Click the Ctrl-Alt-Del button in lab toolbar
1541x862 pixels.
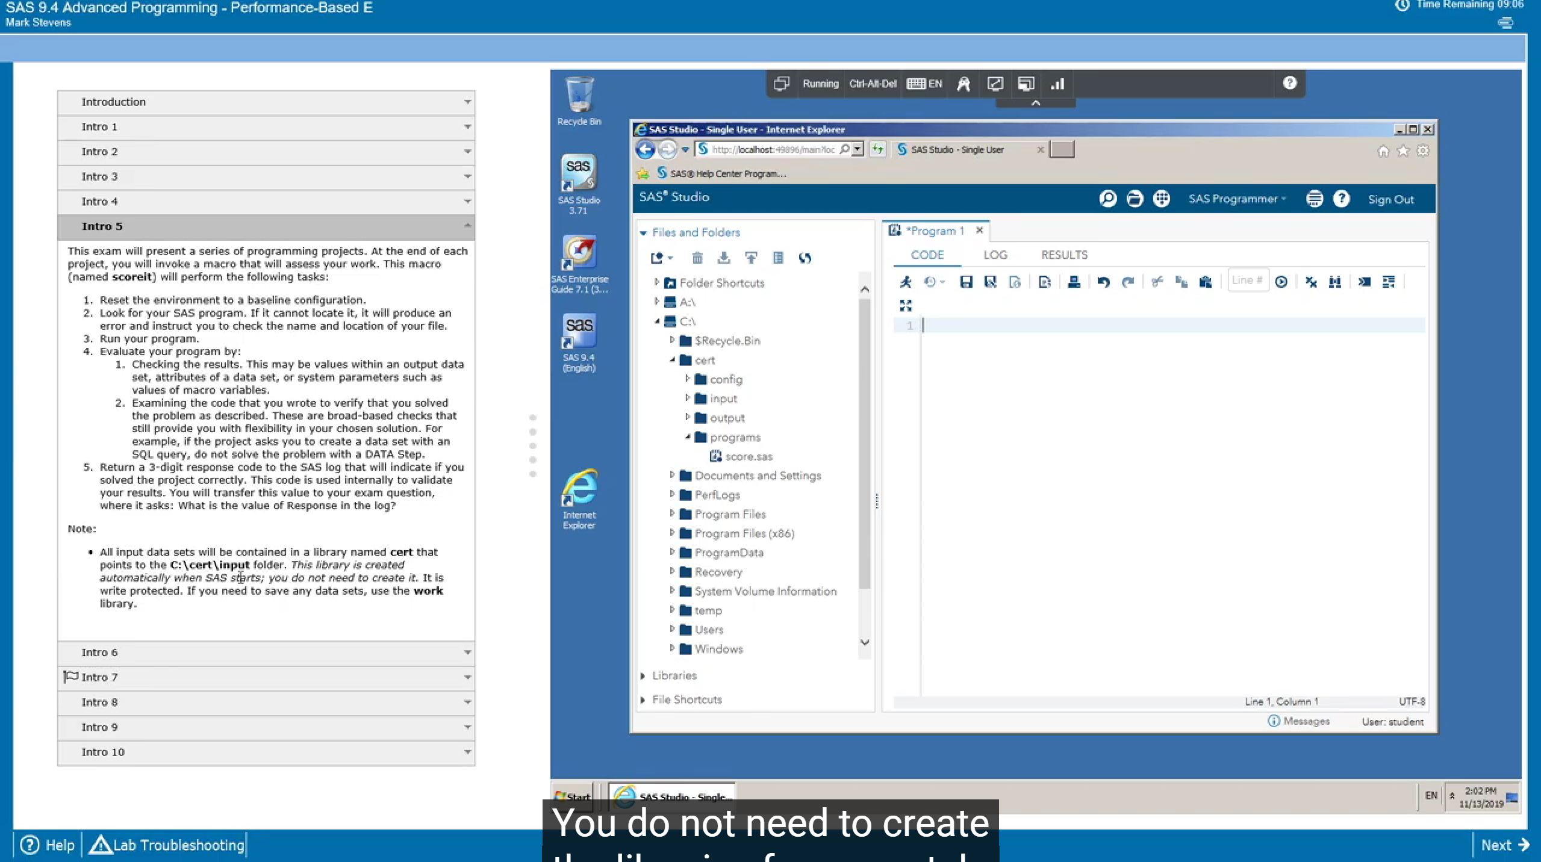click(x=873, y=84)
